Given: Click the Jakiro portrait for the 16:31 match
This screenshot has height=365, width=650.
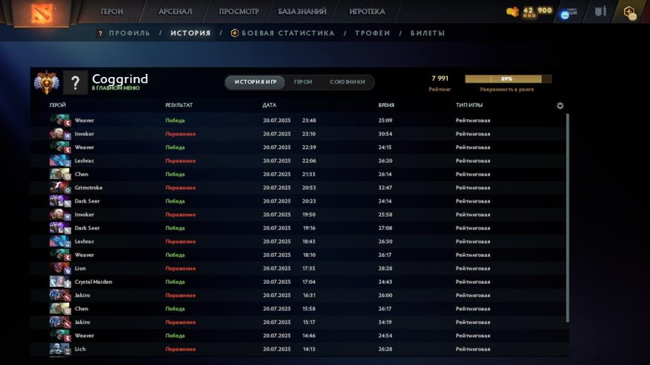Looking at the screenshot, I should coord(60,295).
